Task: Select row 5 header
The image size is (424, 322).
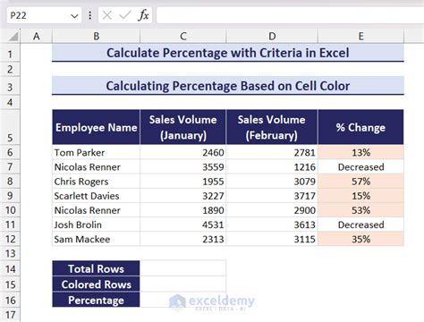Action: 10,128
